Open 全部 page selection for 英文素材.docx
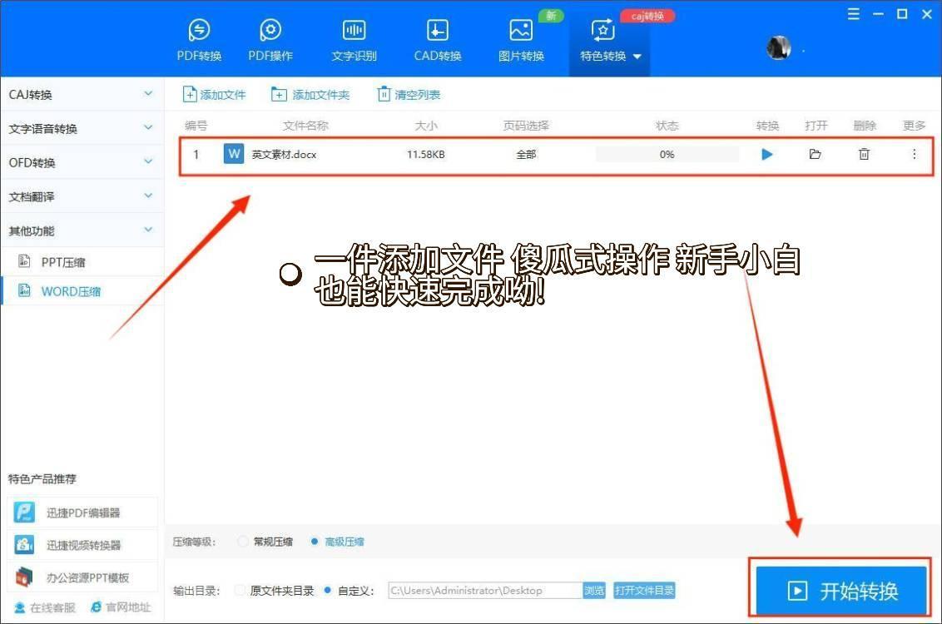942x624 pixels. 526,155
